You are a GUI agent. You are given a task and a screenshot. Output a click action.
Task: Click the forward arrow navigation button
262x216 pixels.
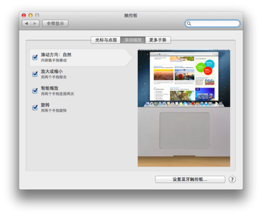[35, 24]
